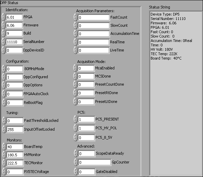This screenshot has width=203, height=177.
Task: Click inside the Status String text box
Action: click(x=175, y=102)
